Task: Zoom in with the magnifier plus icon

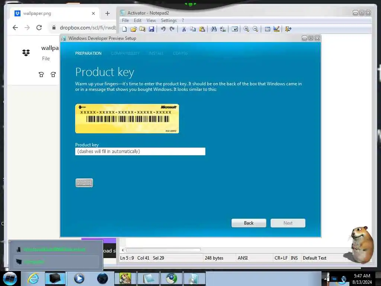Action: (246, 29)
